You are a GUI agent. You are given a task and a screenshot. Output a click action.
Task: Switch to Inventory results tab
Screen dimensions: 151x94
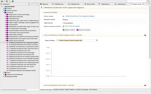[59, 89]
